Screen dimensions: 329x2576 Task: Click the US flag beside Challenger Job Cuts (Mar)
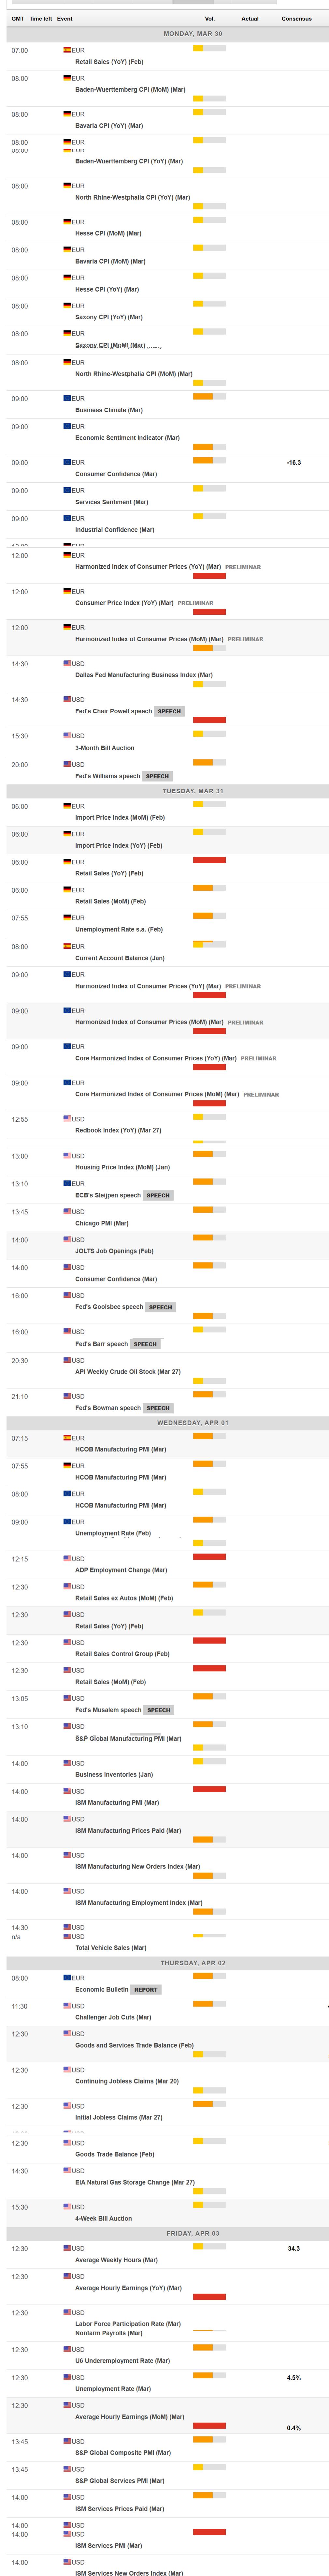tap(67, 2005)
